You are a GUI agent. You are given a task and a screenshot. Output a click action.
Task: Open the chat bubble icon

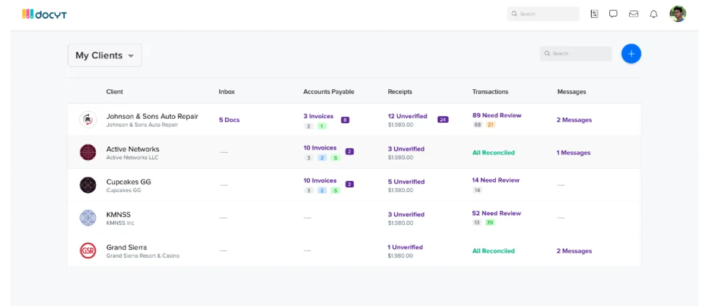pos(613,14)
